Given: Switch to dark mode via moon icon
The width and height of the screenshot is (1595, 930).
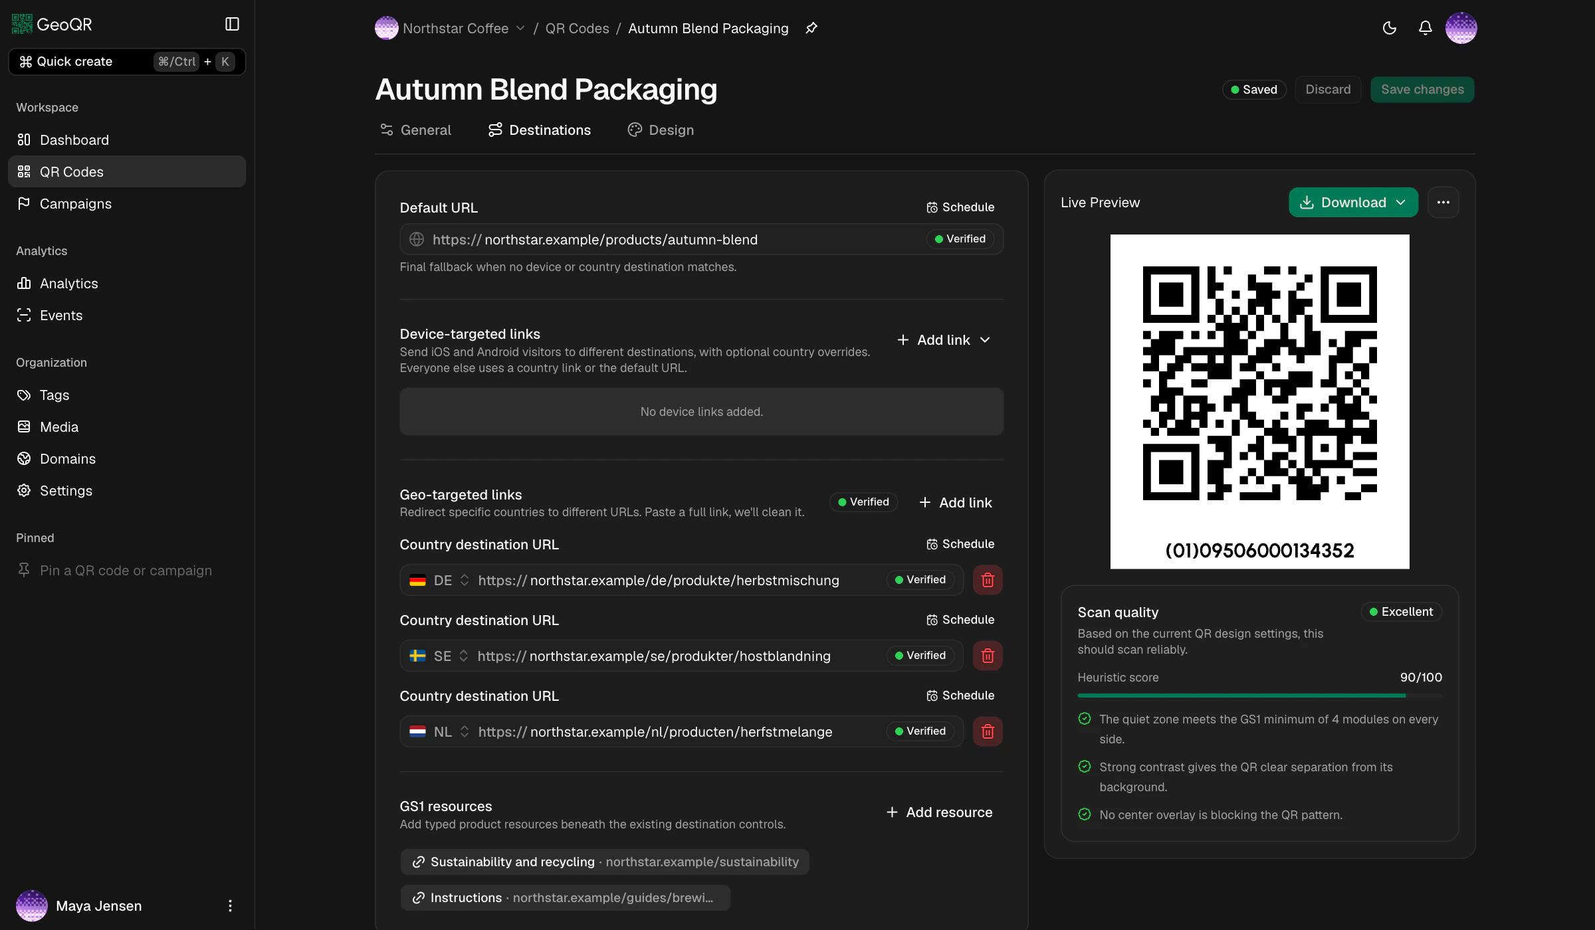Looking at the screenshot, I should click(1389, 28).
